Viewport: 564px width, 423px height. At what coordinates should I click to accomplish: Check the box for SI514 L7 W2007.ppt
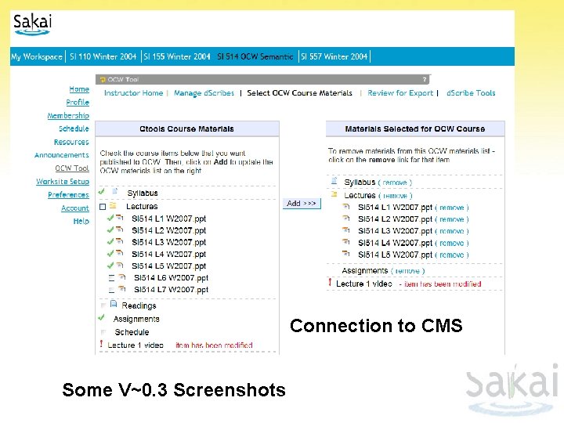click(x=111, y=290)
